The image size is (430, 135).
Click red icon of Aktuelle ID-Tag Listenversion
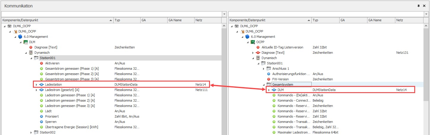tap(258, 47)
